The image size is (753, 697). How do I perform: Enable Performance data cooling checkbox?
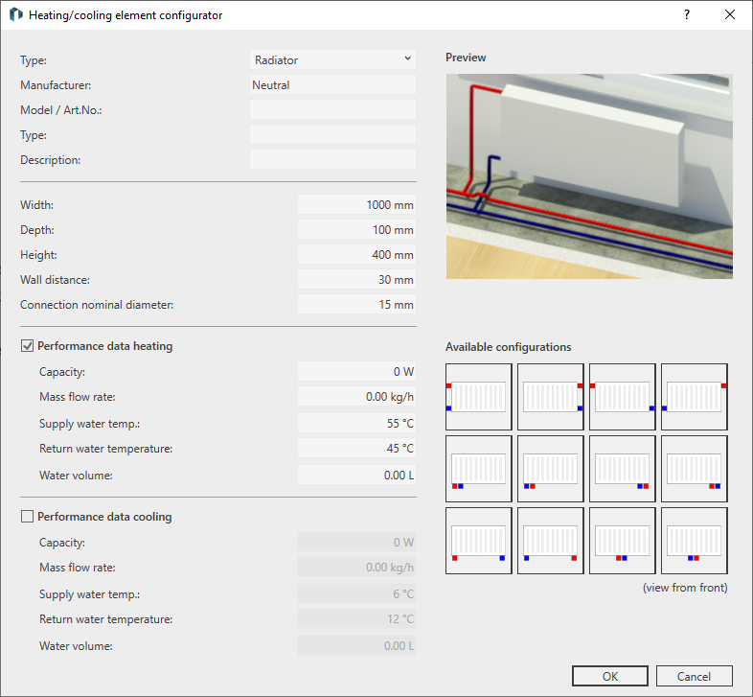coord(28,516)
